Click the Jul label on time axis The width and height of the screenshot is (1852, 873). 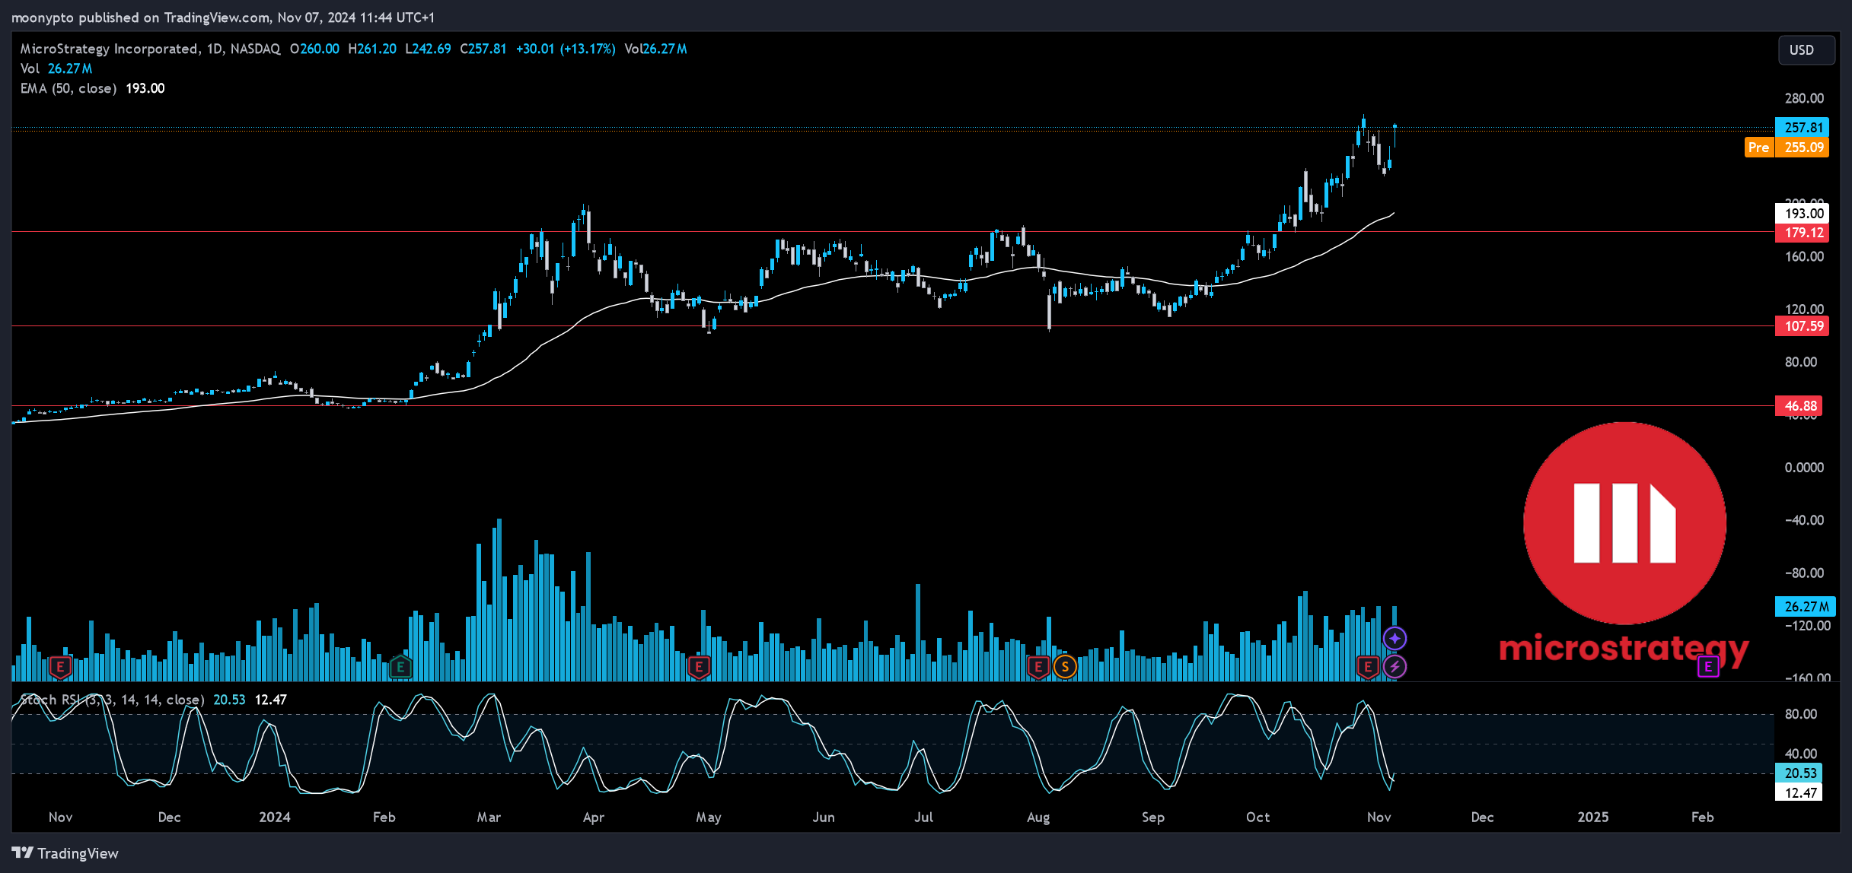tap(923, 817)
